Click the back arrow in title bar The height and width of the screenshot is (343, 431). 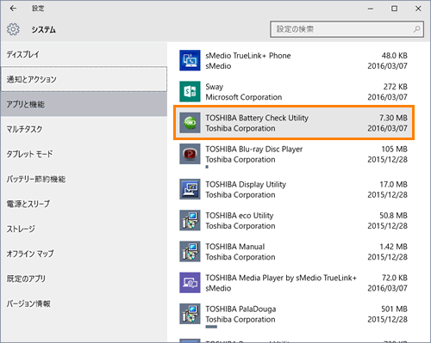[x=13, y=9]
